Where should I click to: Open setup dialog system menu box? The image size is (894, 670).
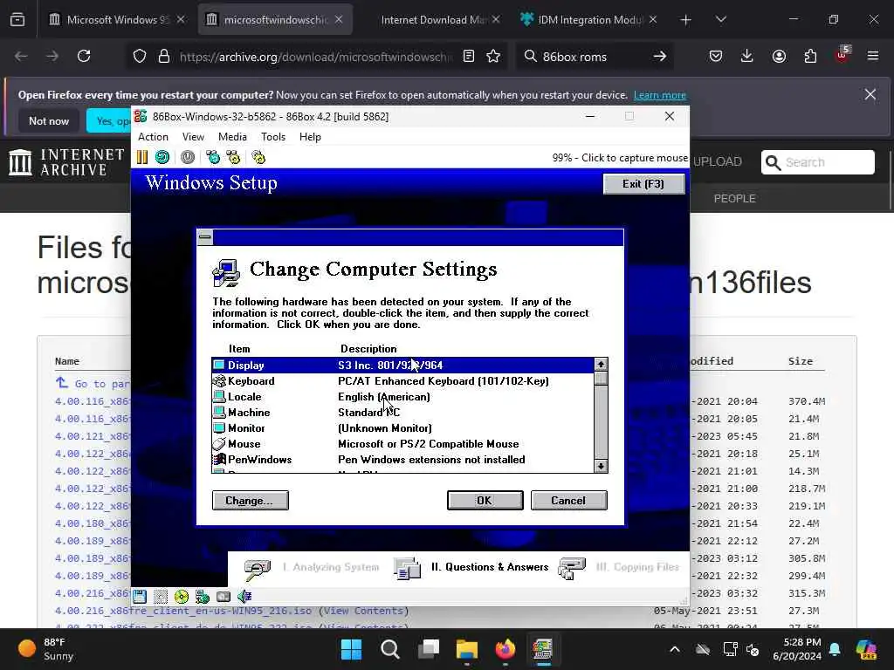coord(205,237)
